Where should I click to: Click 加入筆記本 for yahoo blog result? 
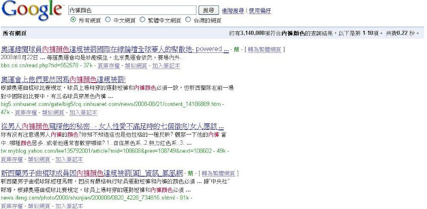click(x=69, y=160)
